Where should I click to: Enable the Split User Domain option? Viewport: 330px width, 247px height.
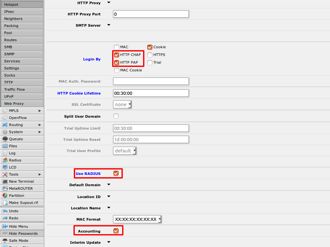click(116, 116)
